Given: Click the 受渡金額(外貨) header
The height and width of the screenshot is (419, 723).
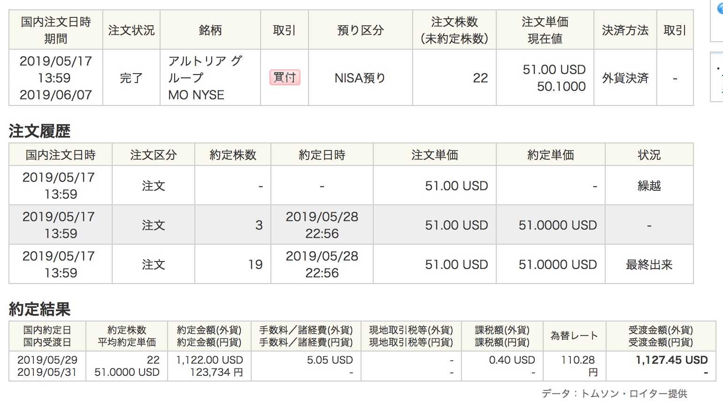Looking at the screenshot, I should coord(661,330).
